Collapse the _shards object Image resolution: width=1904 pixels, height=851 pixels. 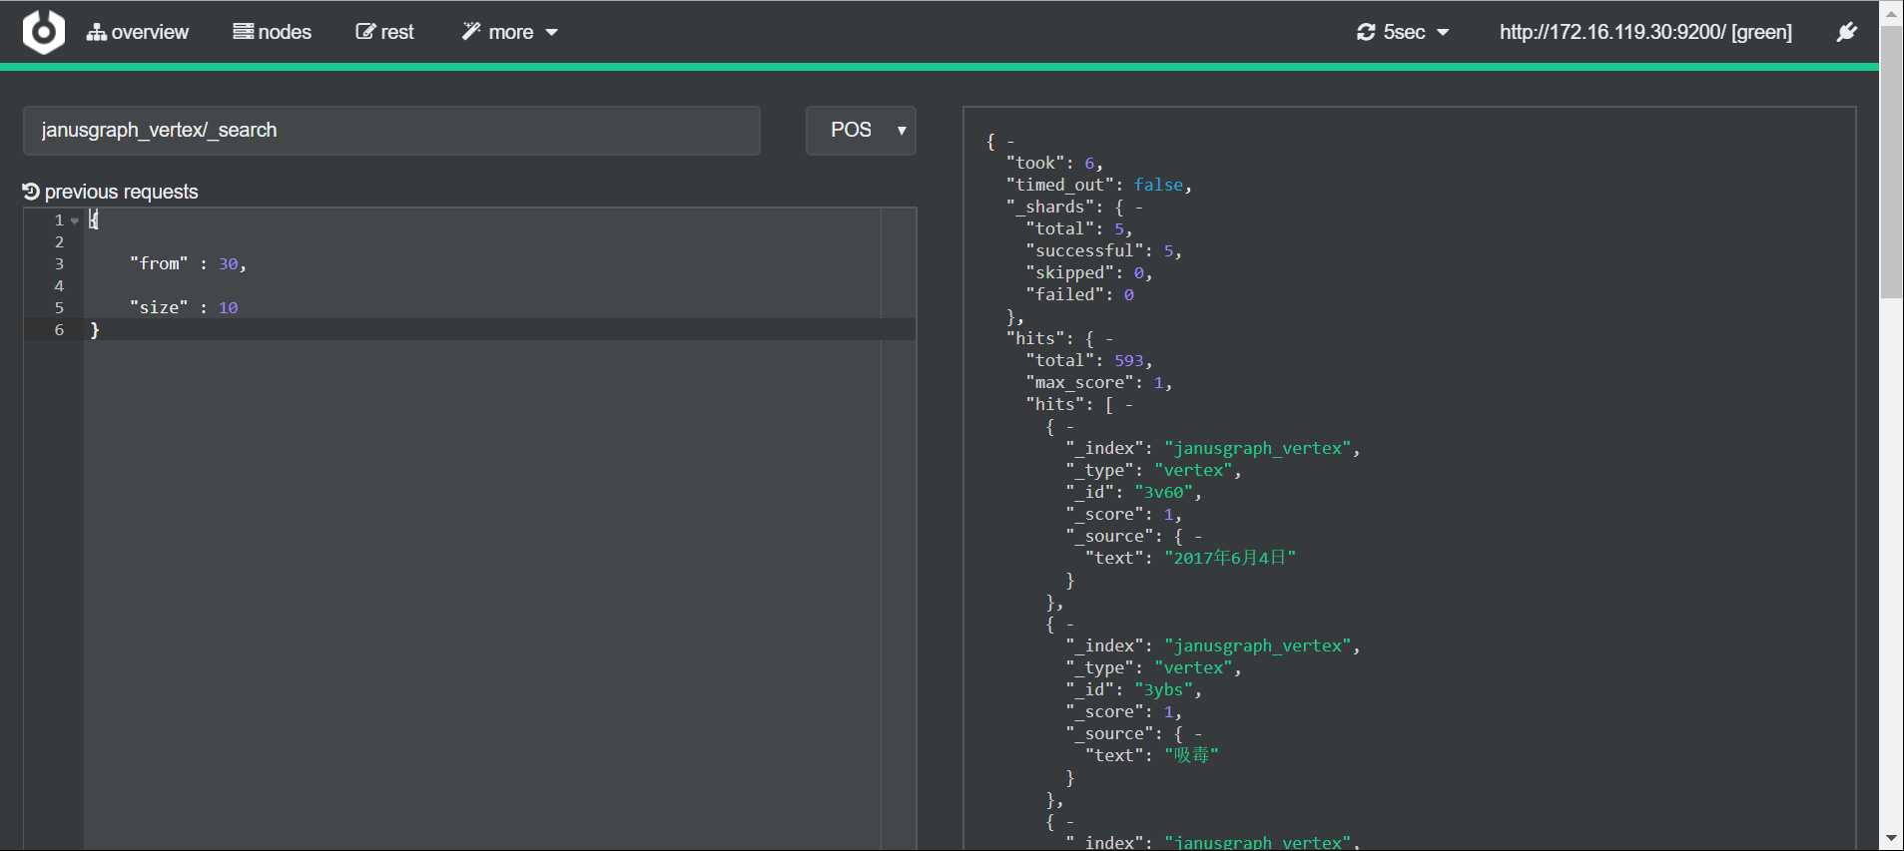[x=1138, y=208]
